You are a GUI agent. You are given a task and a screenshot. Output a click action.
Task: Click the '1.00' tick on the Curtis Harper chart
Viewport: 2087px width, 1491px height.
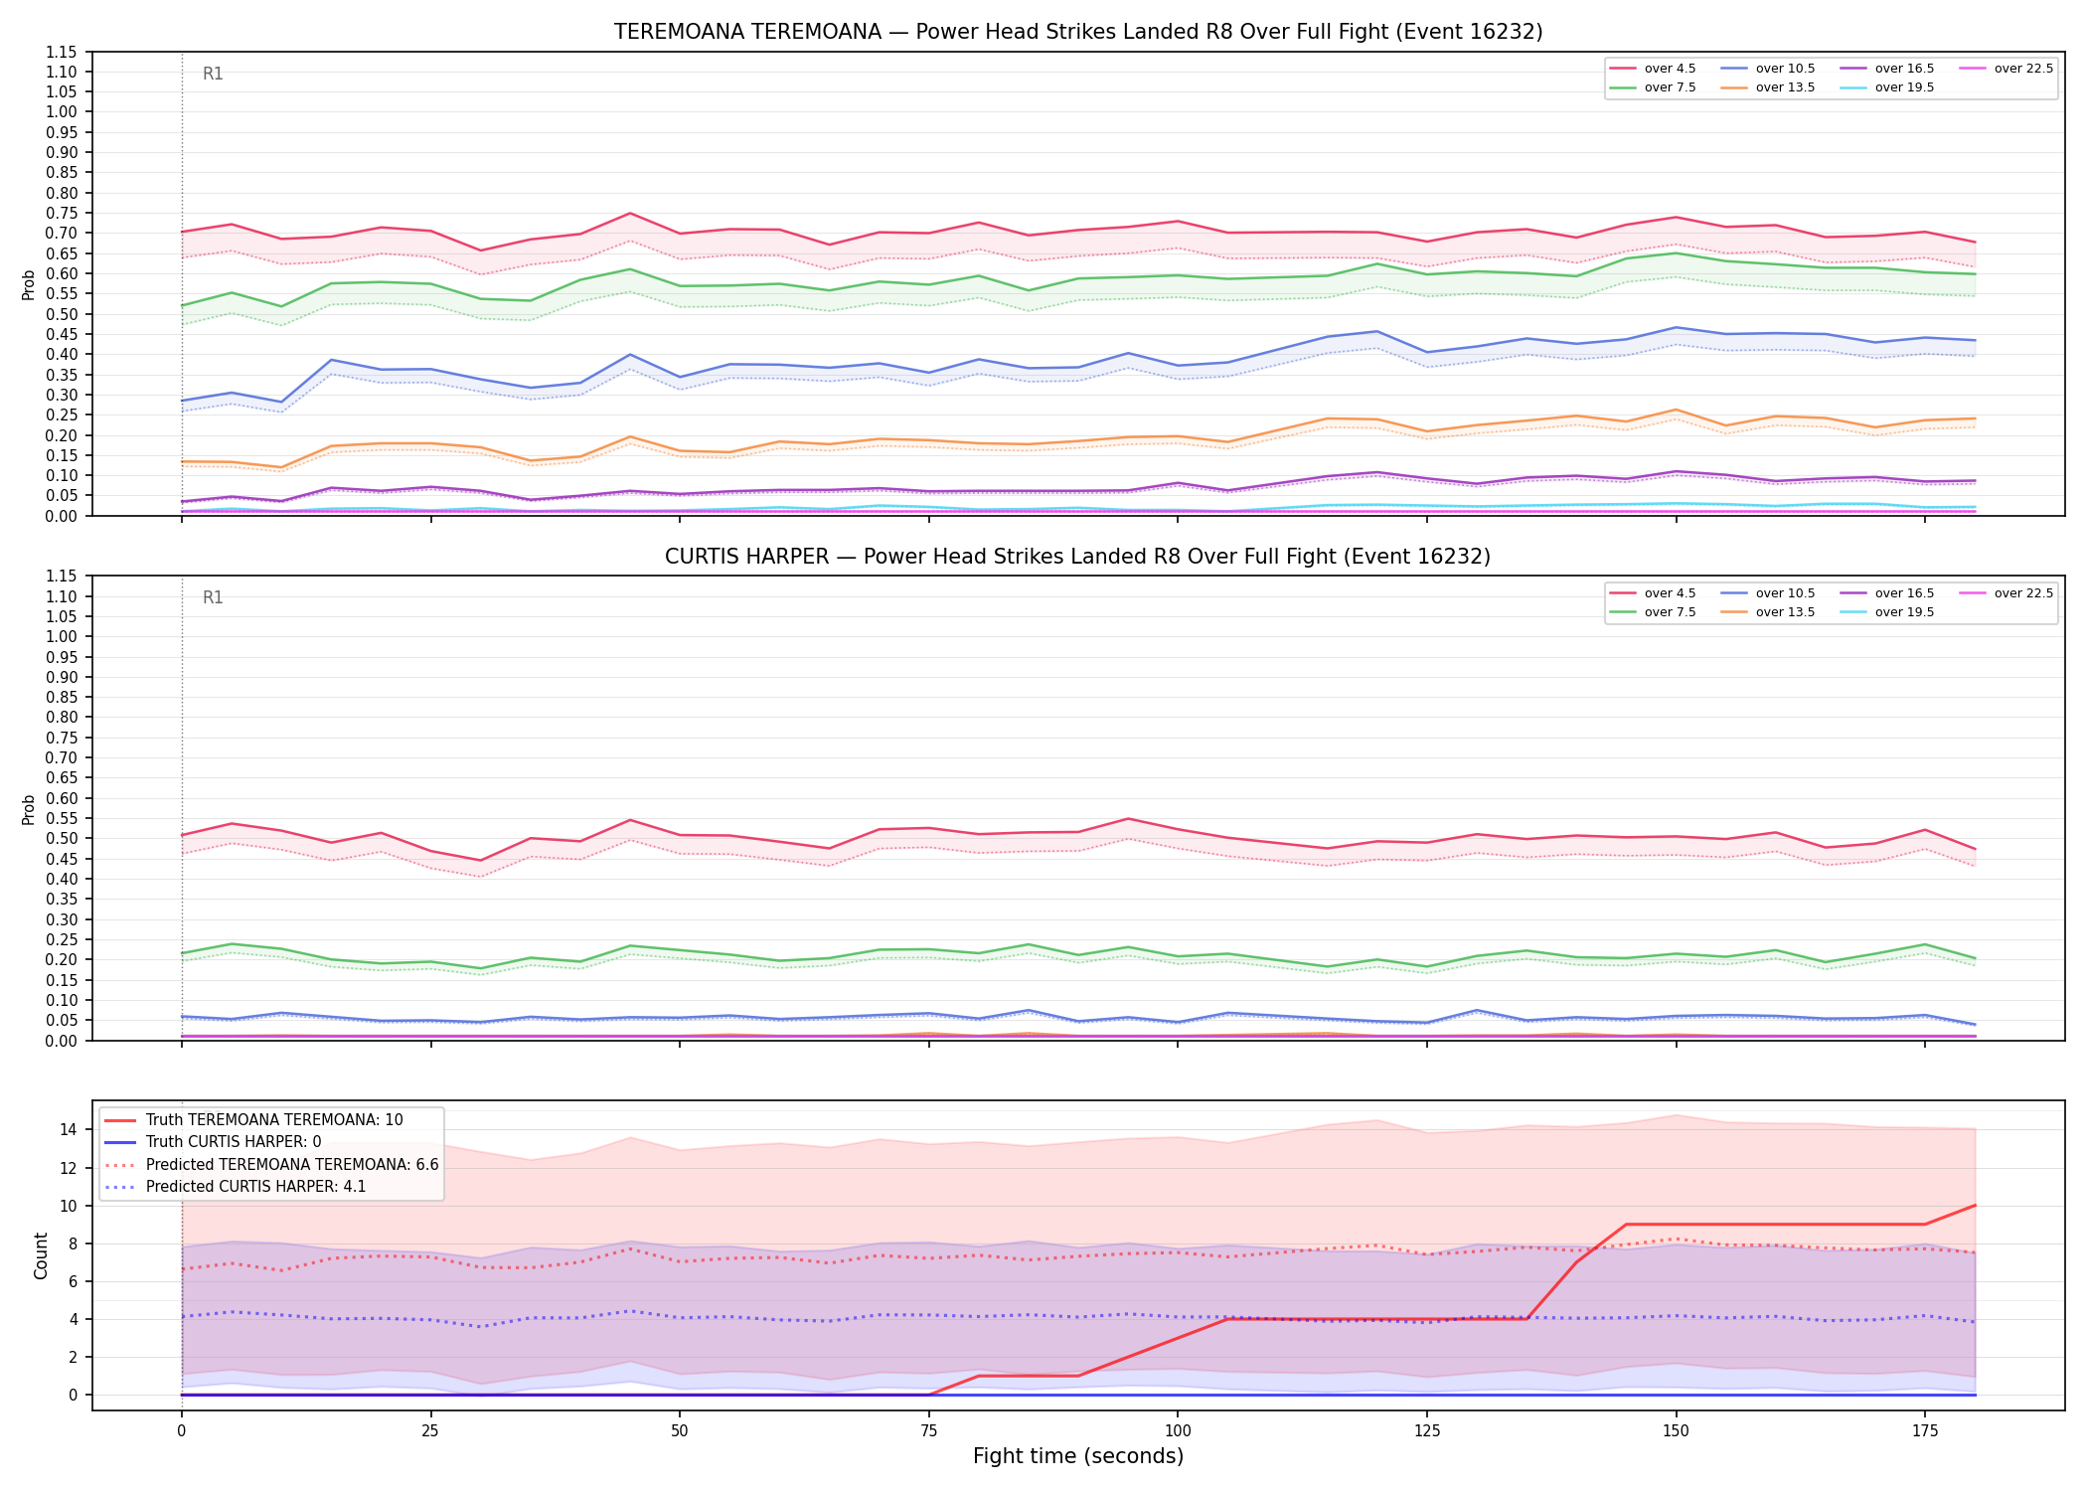(62, 637)
